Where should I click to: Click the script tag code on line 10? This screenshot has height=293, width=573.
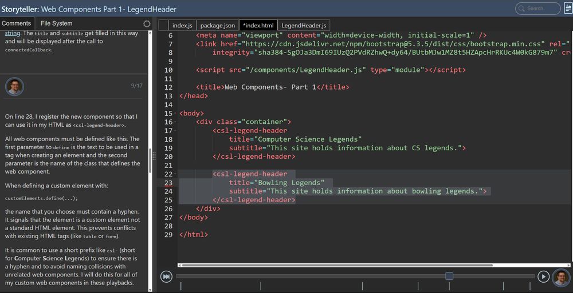(331, 70)
